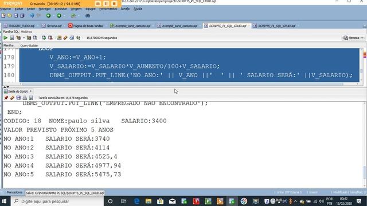Click the Commit icon
367x206 pixels.
click(x=44, y=38)
